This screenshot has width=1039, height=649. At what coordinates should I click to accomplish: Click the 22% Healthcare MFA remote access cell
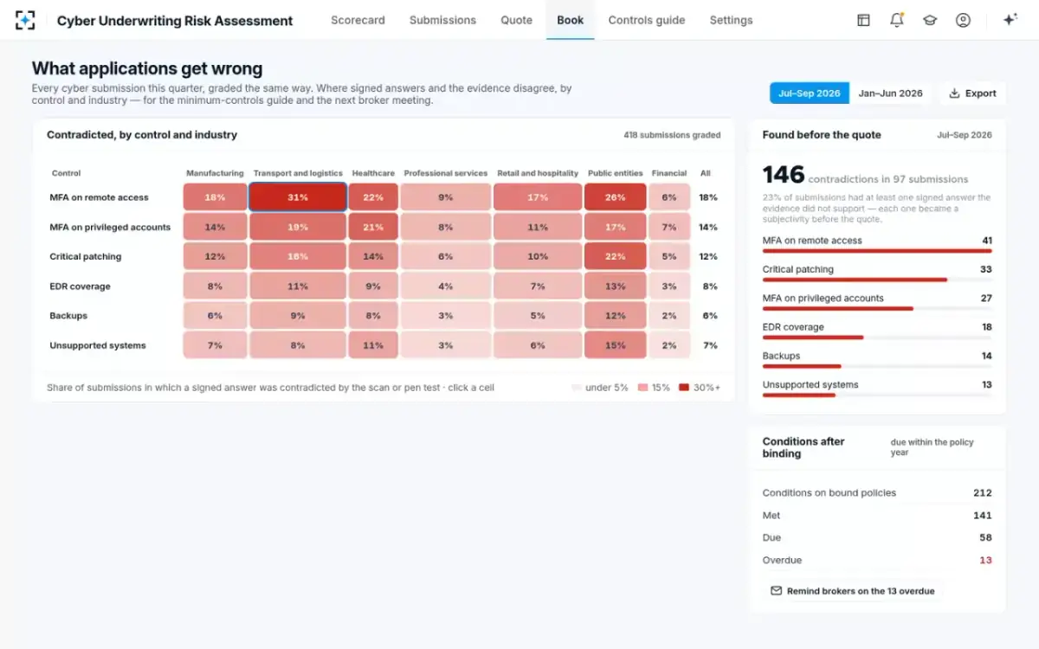[x=373, y=197]
